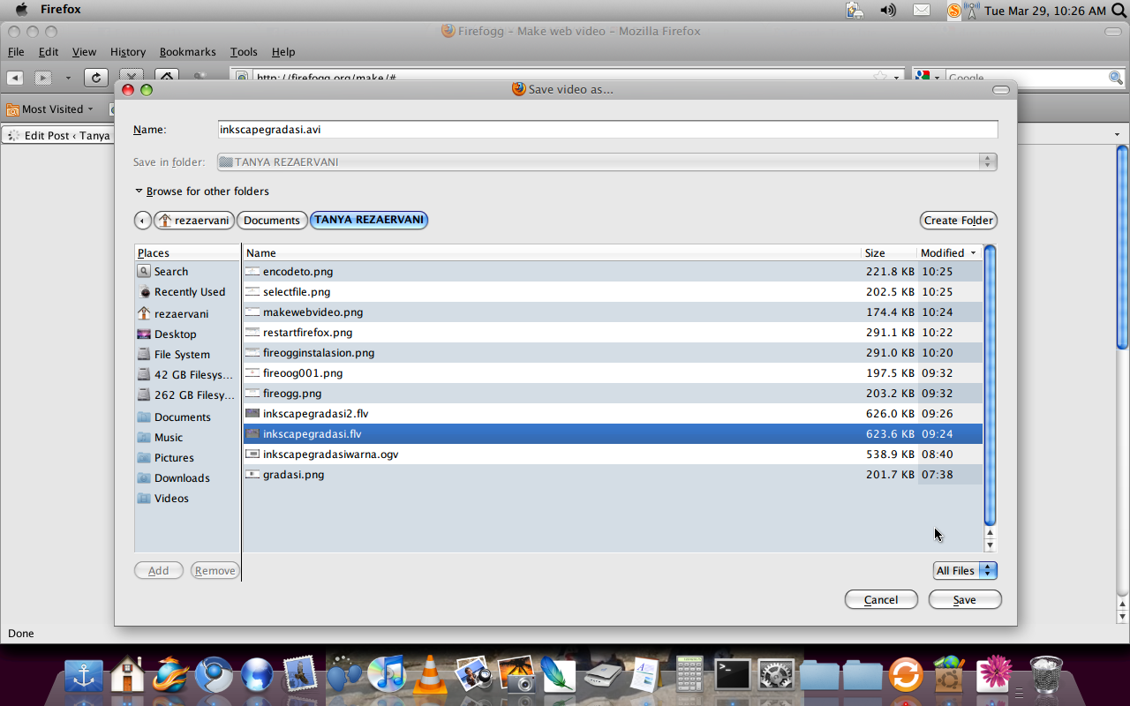1130x706 pixels.
Task: Select Downloads in Places sidebar
Action: pyautogui.click(x=187, y=478)
